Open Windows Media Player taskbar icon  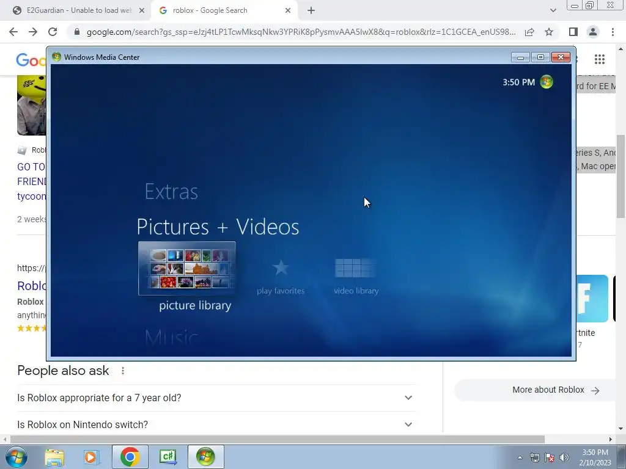click(92, 457)
